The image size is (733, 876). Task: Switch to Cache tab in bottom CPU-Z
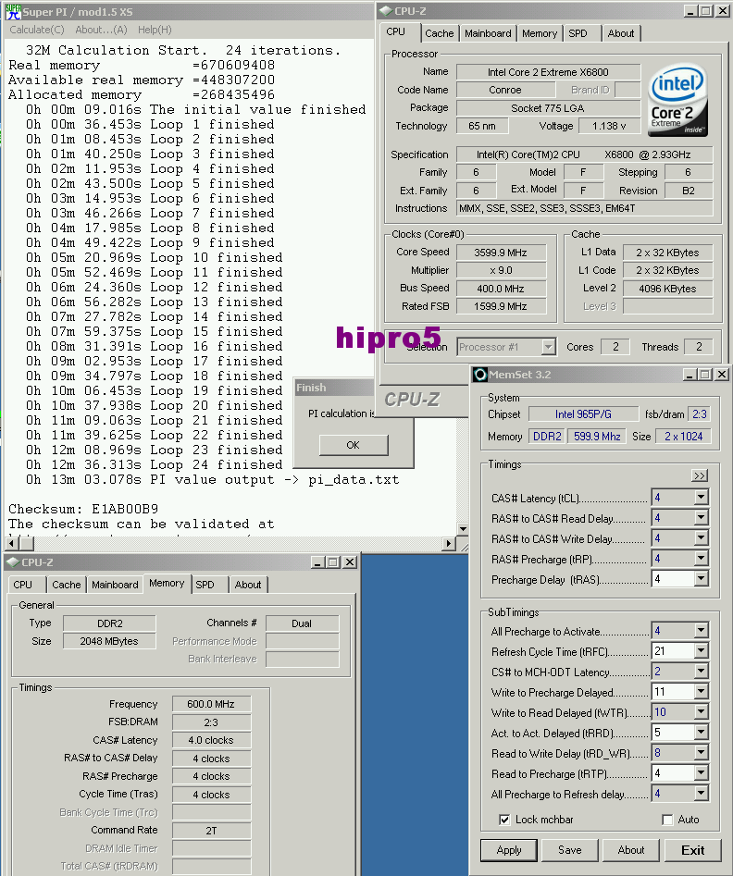click(x=67, y=585)
